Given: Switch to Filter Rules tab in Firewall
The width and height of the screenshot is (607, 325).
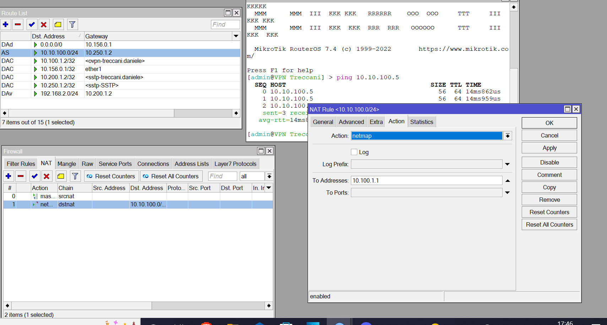Looking at the screenshot, I should click(21, 164).
